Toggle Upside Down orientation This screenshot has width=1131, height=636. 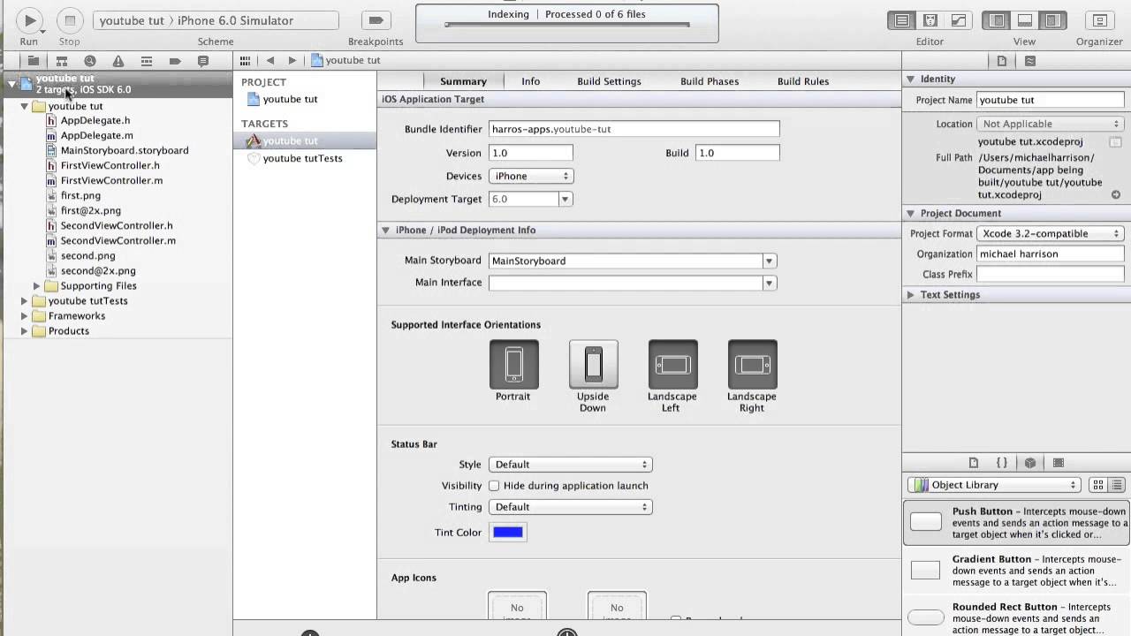(x=593, y=364)
